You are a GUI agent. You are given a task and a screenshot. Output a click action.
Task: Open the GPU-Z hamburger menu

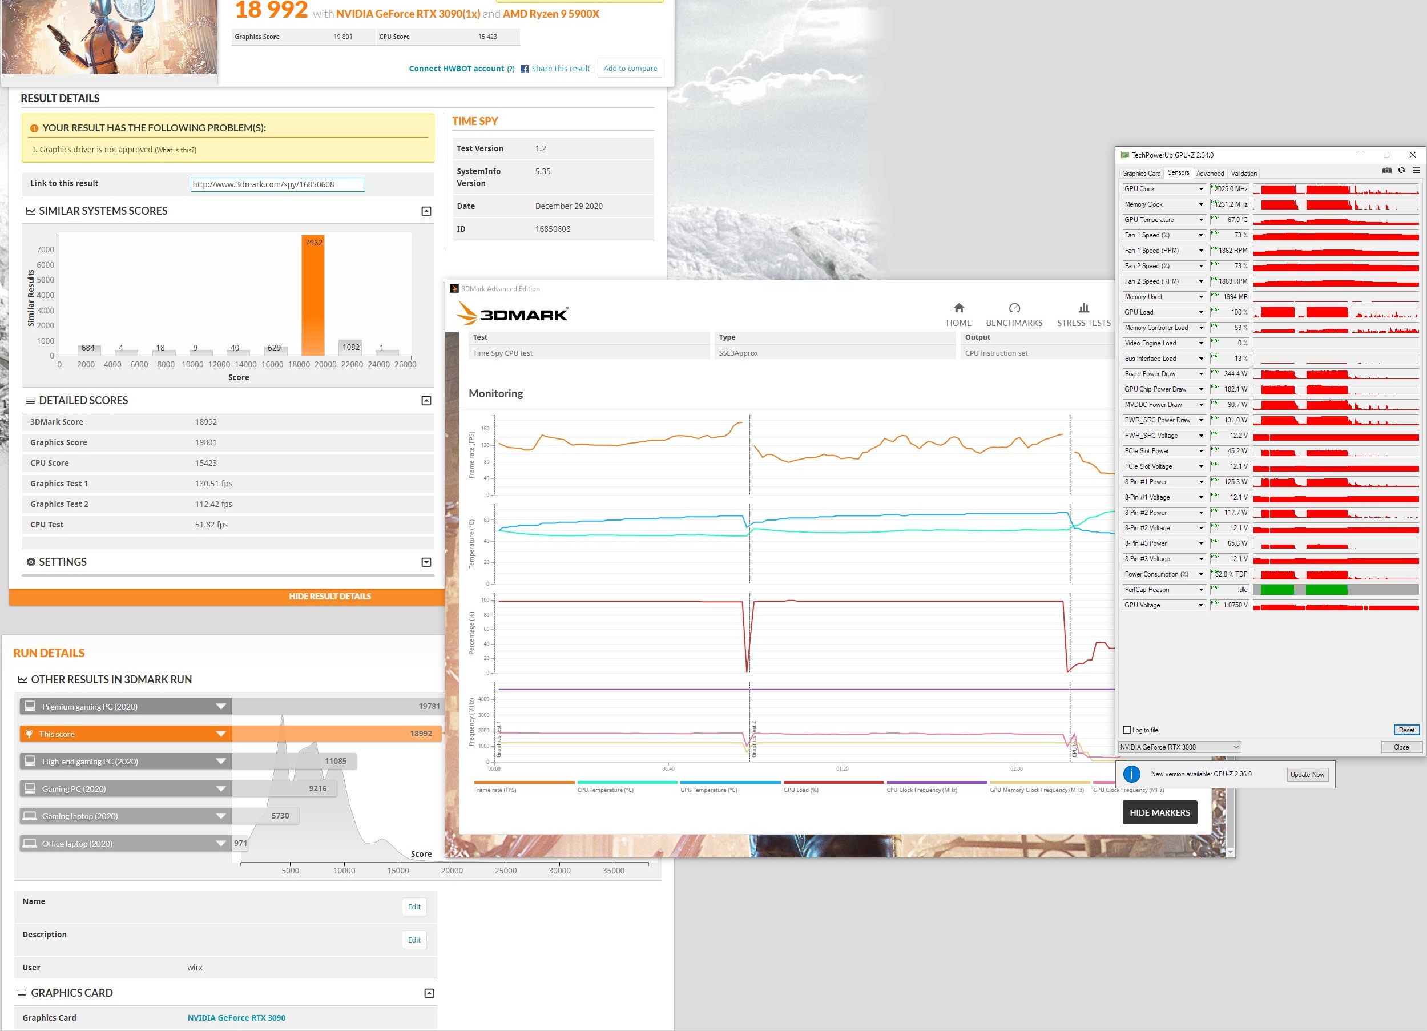point(1416,171)
